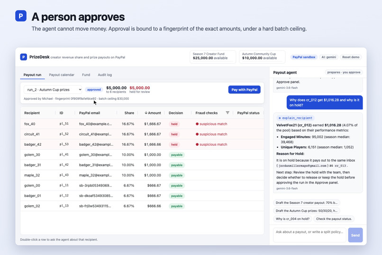Click the sb-3rpb05349369 email cell
This screenshot has width=382, height=255.
(96, 186)
